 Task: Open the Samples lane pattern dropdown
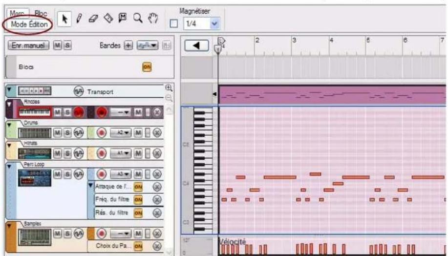tap(121, 234)
